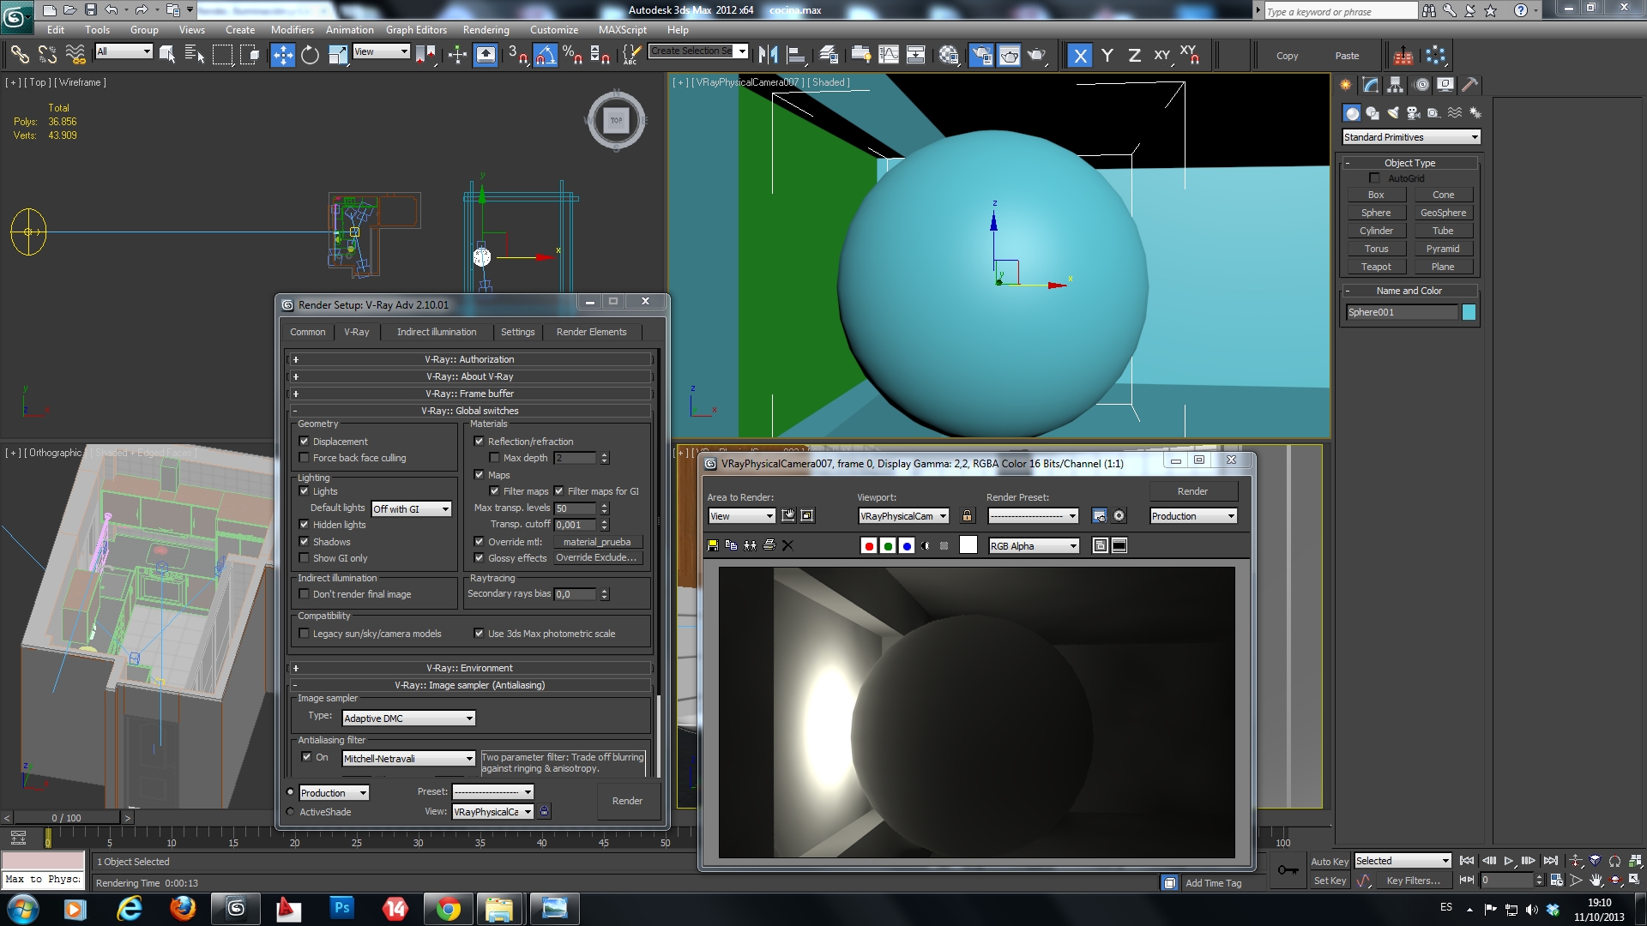Screen dimensions: 1647x926
Task: Open the Default lights dropdown
Action: [411, 508]
